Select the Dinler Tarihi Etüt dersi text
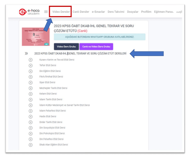Screen dimensions: 191x156 pyautogui.click(x=51, y=122)
